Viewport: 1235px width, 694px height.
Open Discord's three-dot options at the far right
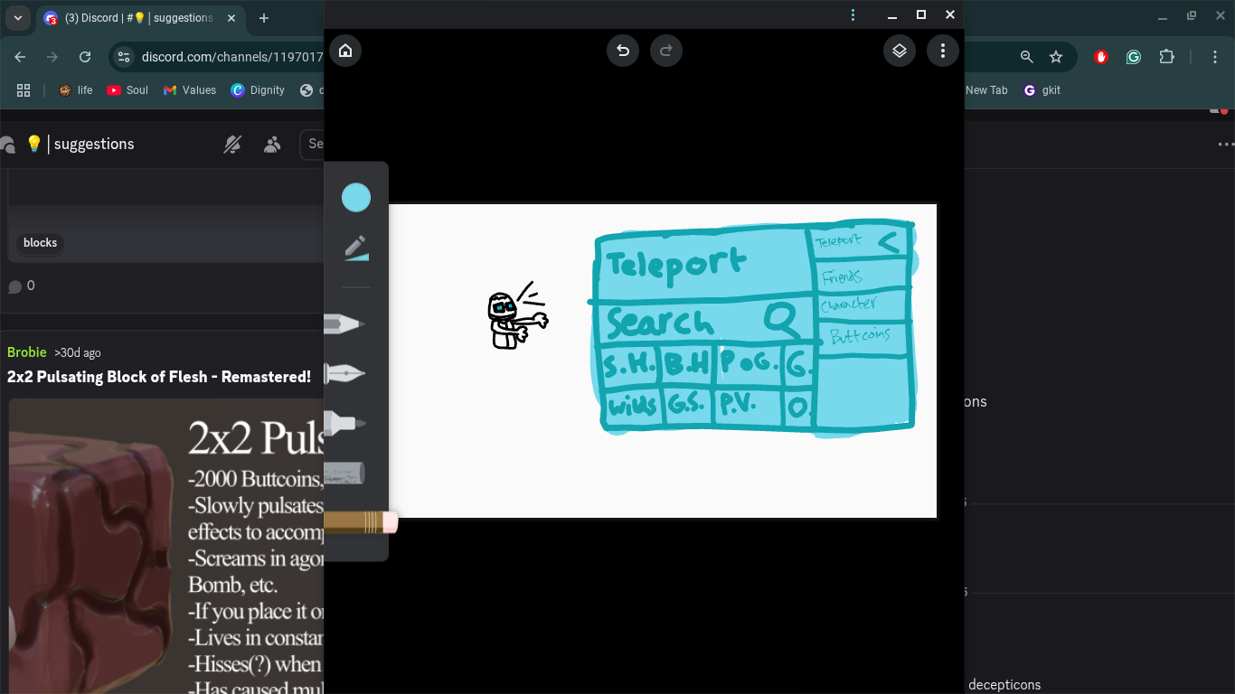pos(1225,144)
